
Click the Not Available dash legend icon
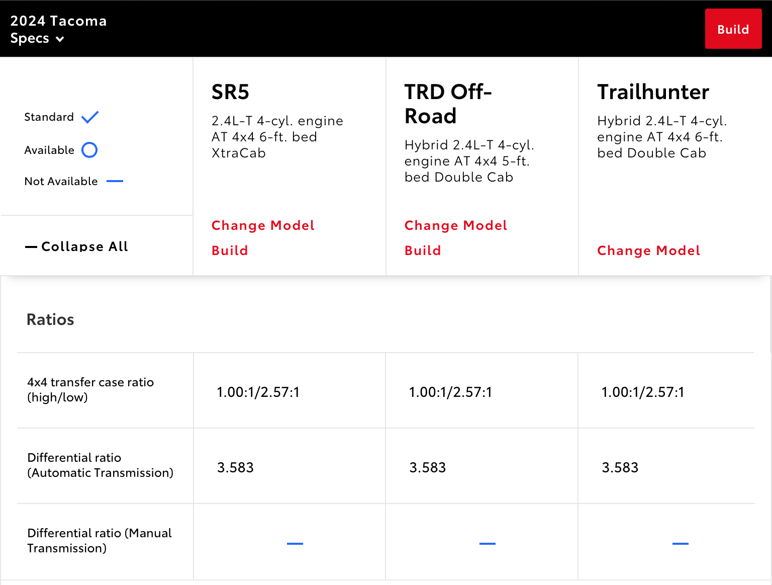tap(115, 181)
